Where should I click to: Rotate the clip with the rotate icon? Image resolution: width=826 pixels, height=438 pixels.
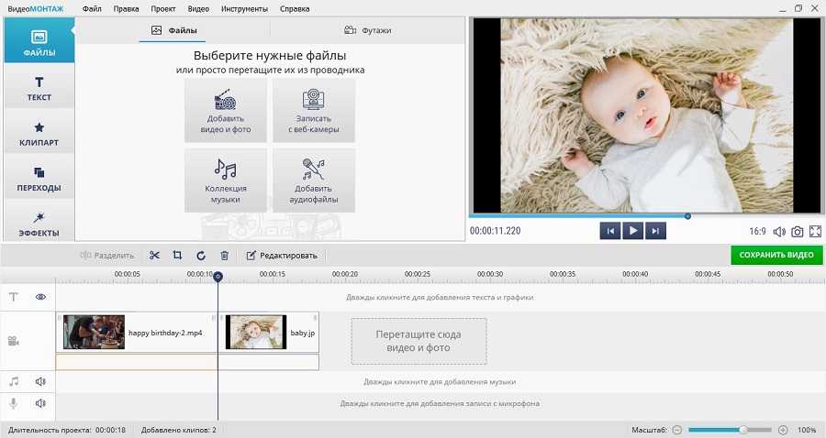pos(200,256)
